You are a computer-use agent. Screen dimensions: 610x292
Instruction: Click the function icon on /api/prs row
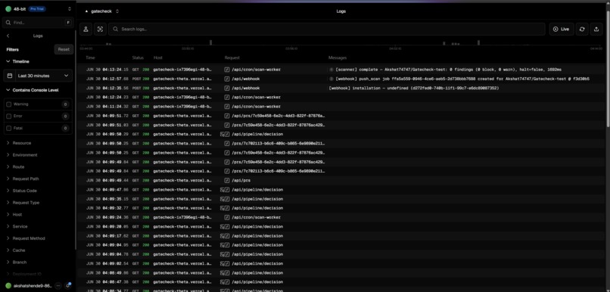227,180
